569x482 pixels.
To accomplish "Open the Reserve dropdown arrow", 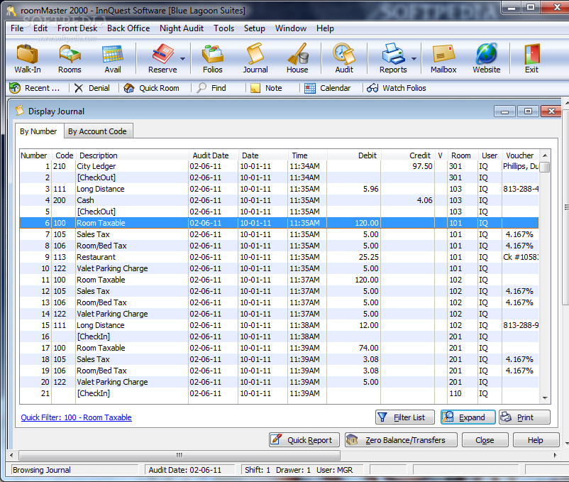I will tap(183, 59).
